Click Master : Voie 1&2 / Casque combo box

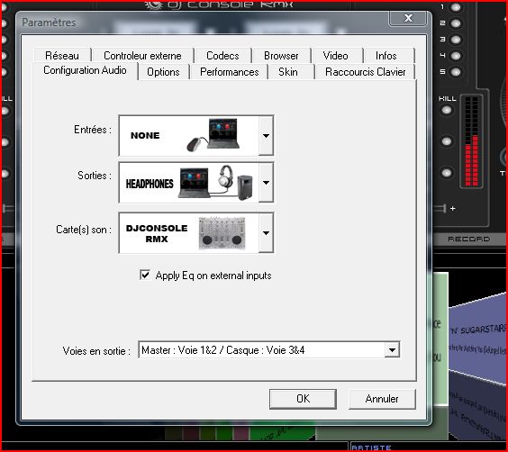click(x=269, y=349)
